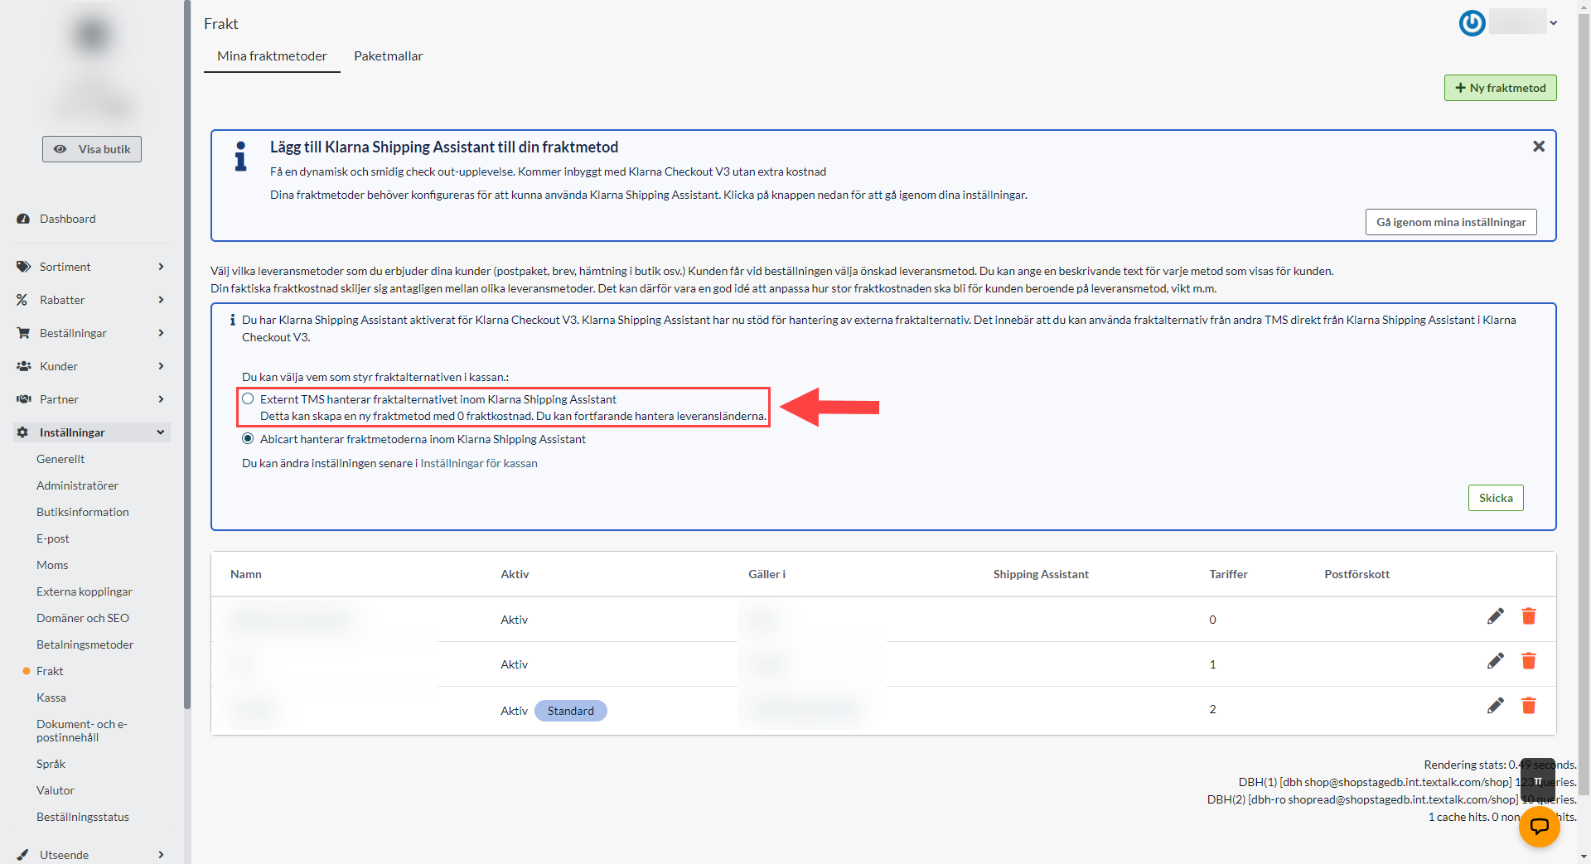Open the Valutor settings page
The image size is (1591, 864).
56,790
